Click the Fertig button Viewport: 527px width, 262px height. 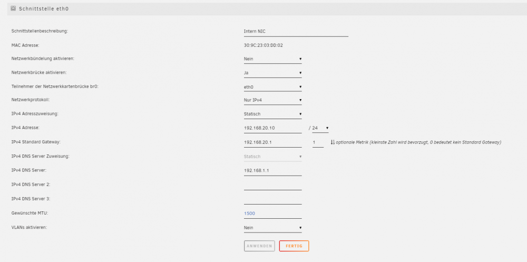tap(294, 246)
